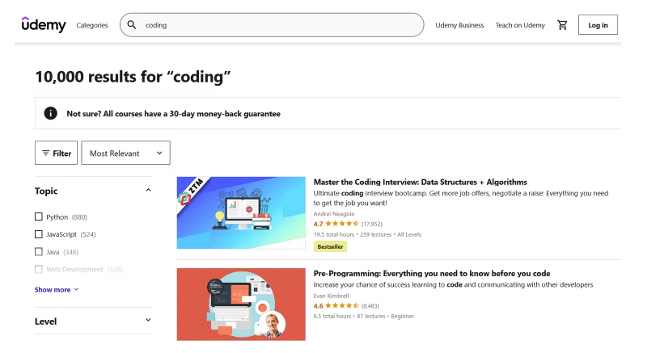Click instructor name Evan Kimbrell
660x353 pixels.
pyautogui.click(x=332, y=296)
